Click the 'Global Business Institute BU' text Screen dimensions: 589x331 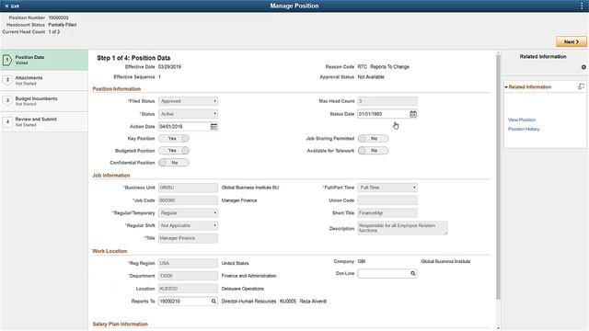(x=250, y=188)
